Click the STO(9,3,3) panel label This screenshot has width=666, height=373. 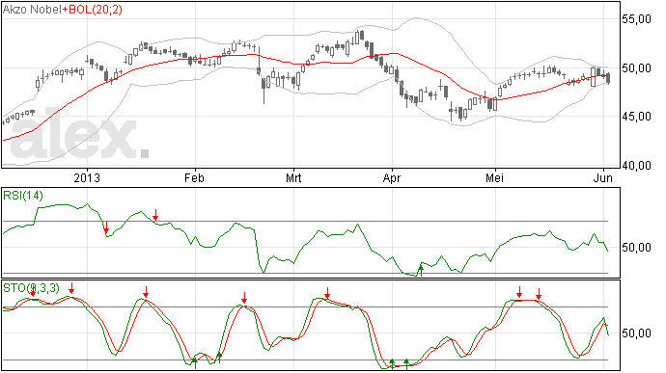(32, 288)
